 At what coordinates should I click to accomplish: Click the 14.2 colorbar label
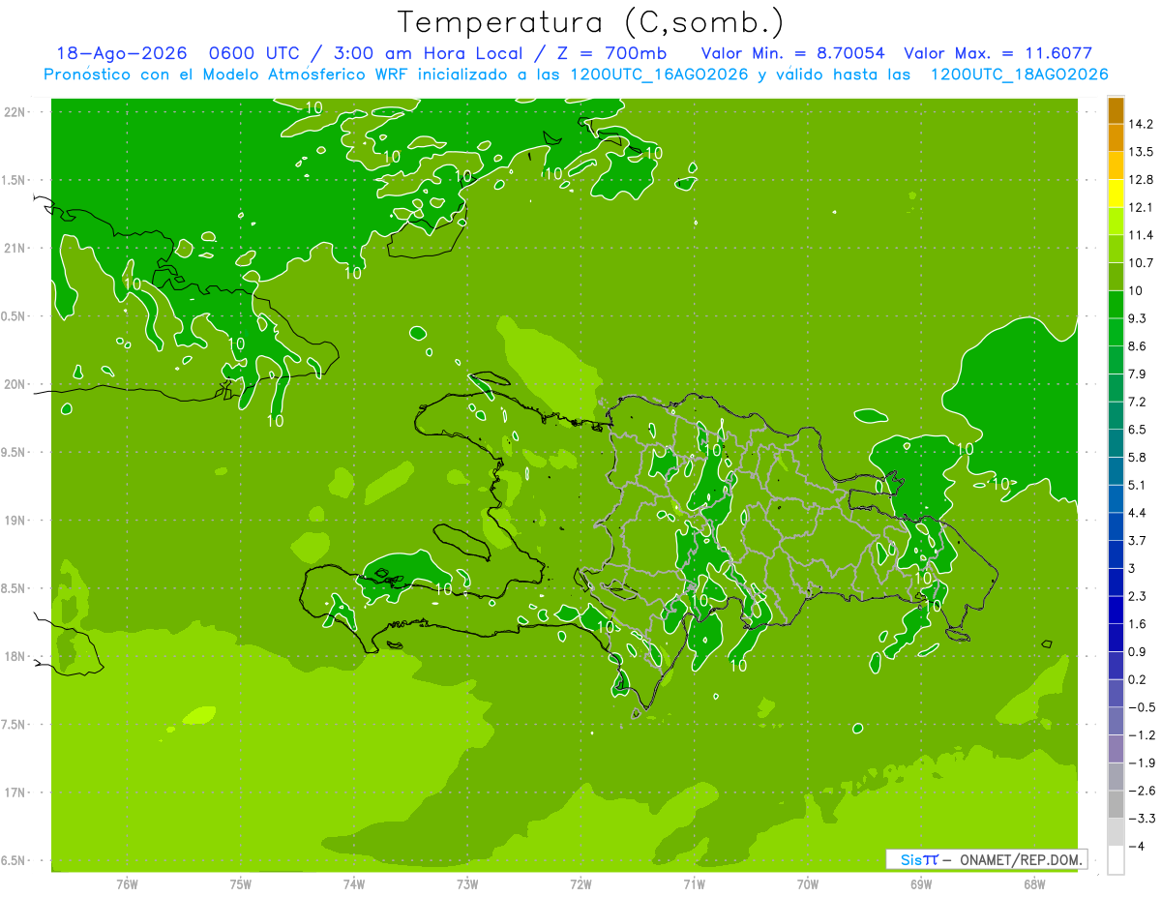tap(1140, 124)
